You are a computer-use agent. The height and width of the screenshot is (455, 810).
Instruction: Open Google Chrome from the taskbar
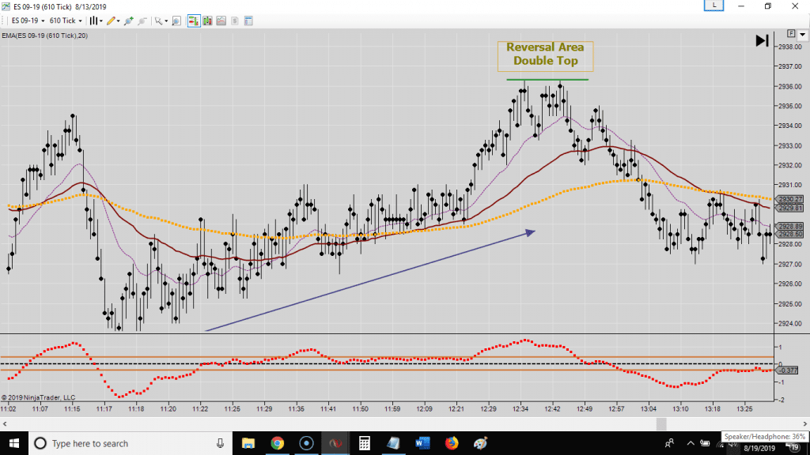coord(278,443)
